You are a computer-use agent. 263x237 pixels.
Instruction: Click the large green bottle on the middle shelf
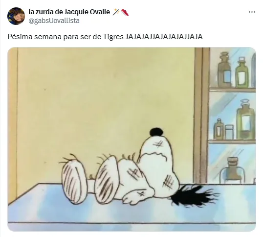(x=246, y=119)
